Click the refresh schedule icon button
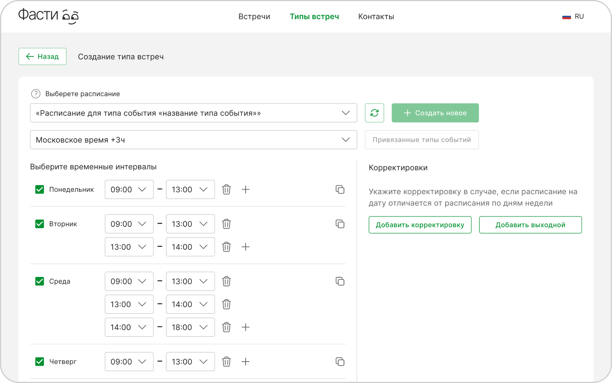 pos(374,113)
